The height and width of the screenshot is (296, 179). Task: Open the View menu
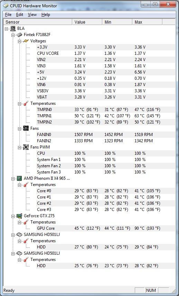(x=32, y=15)
